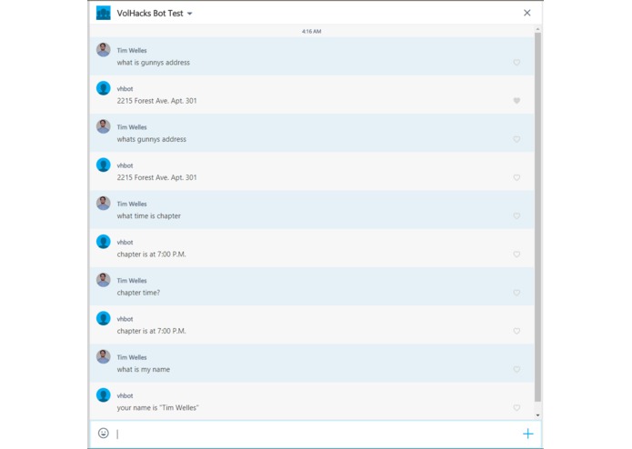Viewport: 632px width, 449px height.
Task: Open Tim Welles avatar beside "what is my name"
Action: tap(103, 356)
